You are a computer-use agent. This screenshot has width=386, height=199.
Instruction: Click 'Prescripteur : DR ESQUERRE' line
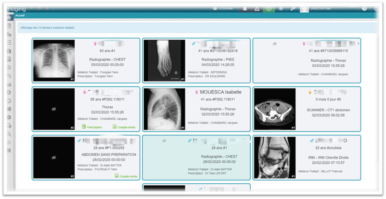tap(207, 76)
